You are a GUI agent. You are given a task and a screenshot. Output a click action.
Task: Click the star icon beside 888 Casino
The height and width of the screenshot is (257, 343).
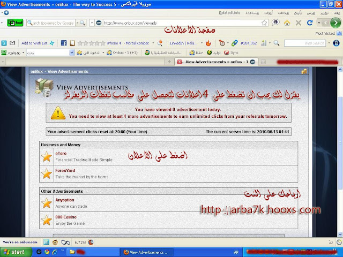(x=47, y=220)
